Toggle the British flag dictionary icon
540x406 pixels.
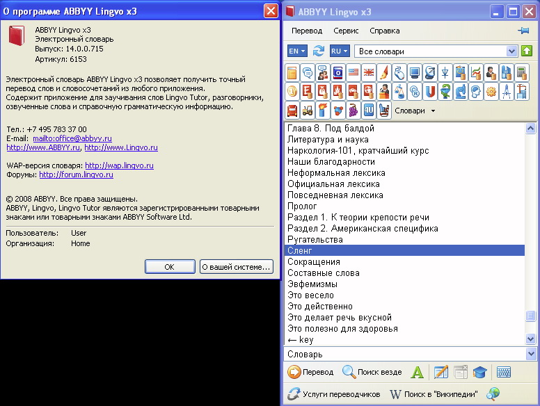pyautogui.click(x=369, y=72)
